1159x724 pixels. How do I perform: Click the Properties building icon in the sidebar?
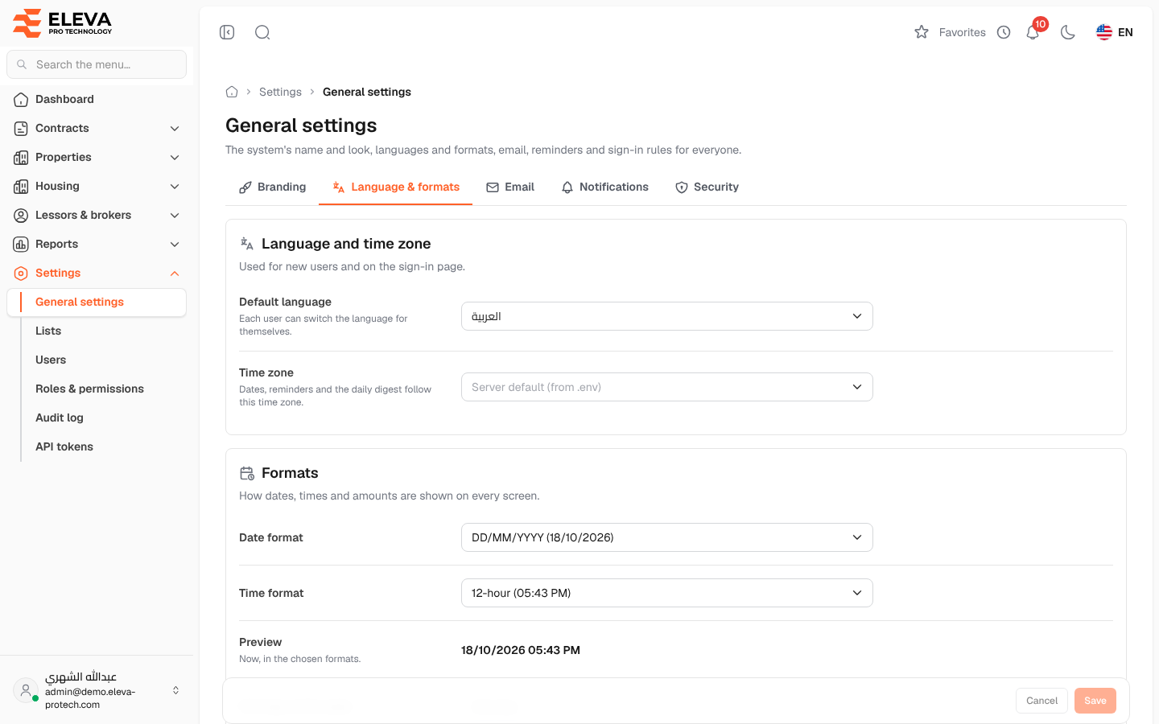21,158
